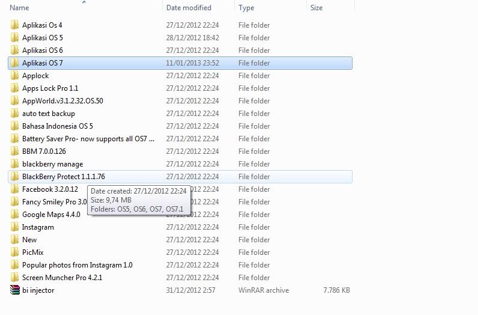Image resolution: width=478 pixels, height=315 pixels.
Task: Click the Fancy Smiley Pro folder icon
Action: [14, 202]
